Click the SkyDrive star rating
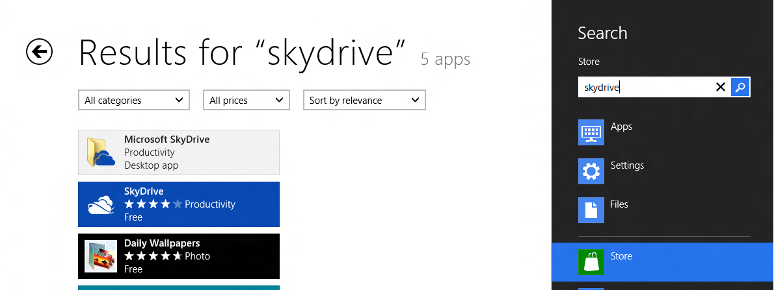The height and width of the screenshot is (290, 774). (x=153, y=204)
